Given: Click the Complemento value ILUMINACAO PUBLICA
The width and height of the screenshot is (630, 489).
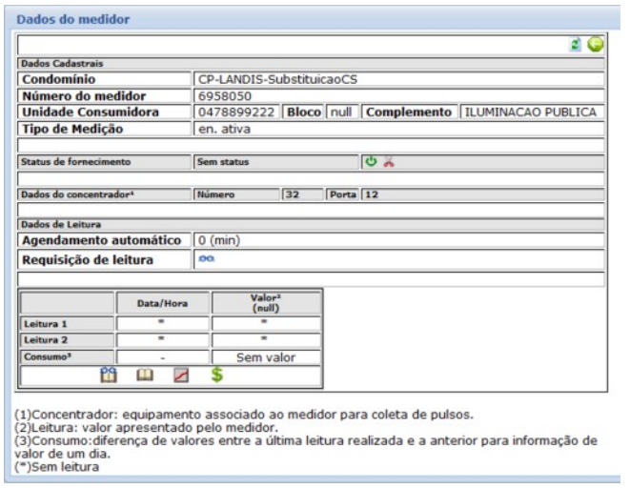Looking at the screenshot, I should click(530, 112).
